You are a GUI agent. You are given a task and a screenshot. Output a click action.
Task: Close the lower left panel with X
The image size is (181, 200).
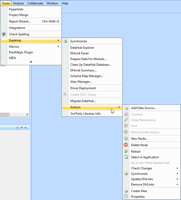[26, 128]
